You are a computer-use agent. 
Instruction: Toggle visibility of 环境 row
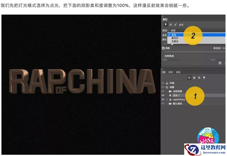pos(163,83)
